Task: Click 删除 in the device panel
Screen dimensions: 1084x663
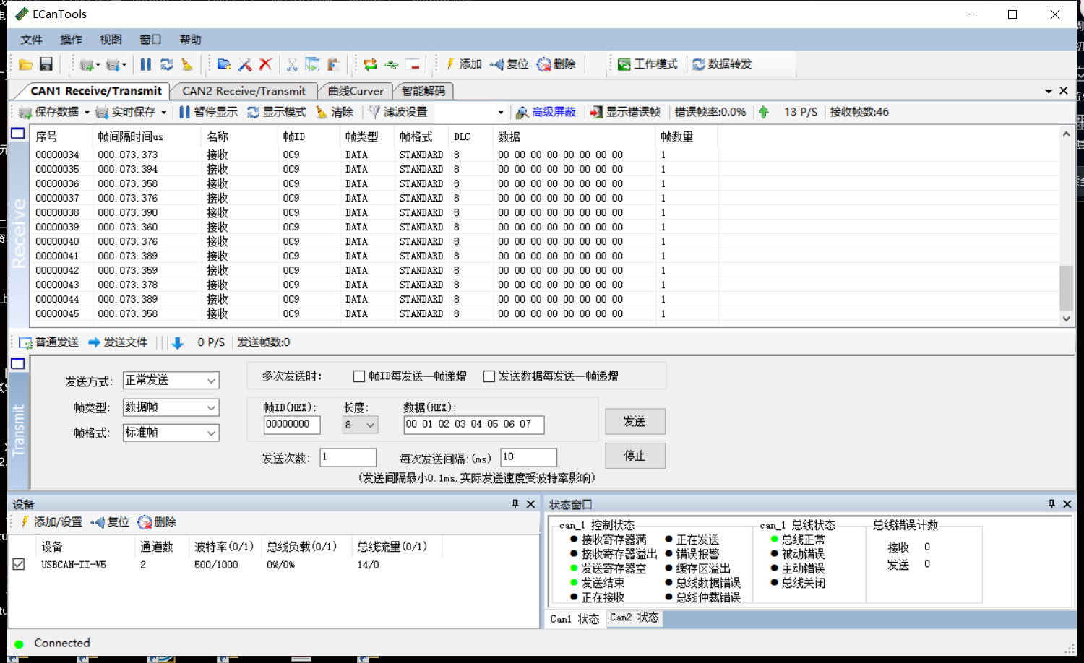Action: tap(157, 522)
